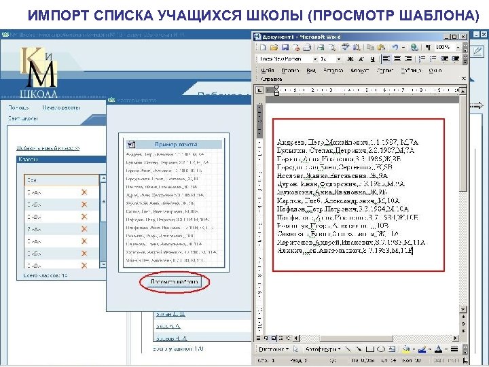Center the text in Word
The width and height of the screenshot is (489, 367).
pos(397,59)
